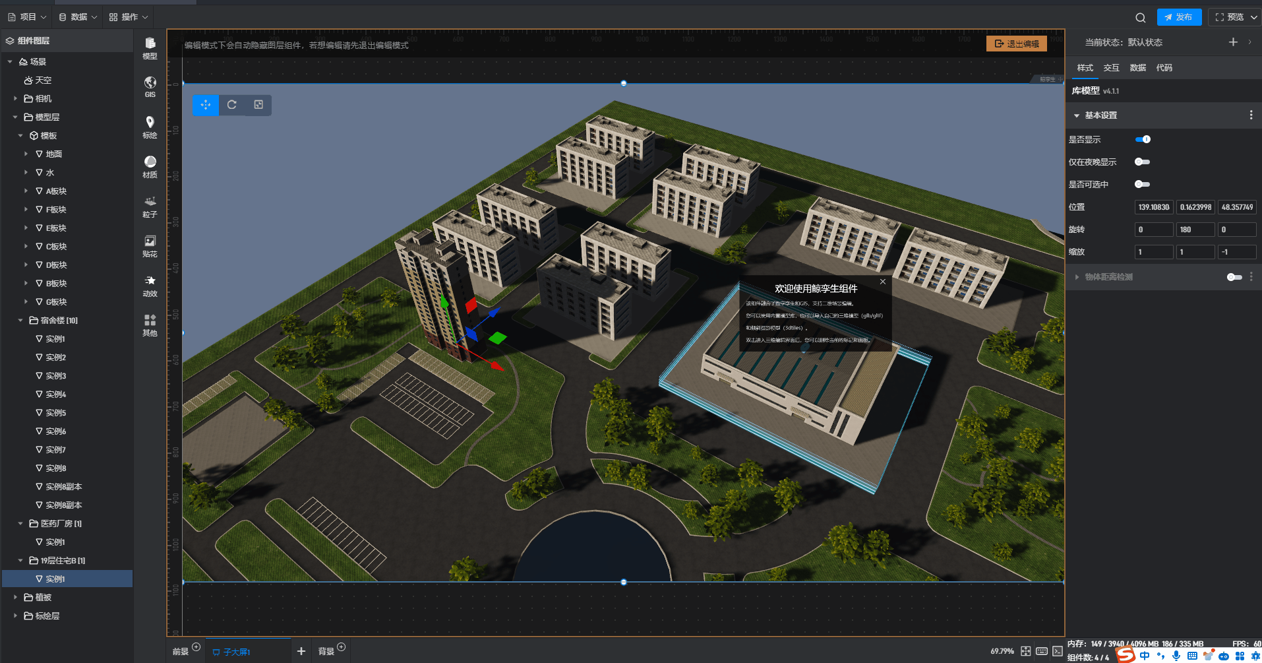Image resolution: width=1262 pixels, height=663 pixels.
Task: Turn on the 是否可选中 switch
Action: (1142, 184)
